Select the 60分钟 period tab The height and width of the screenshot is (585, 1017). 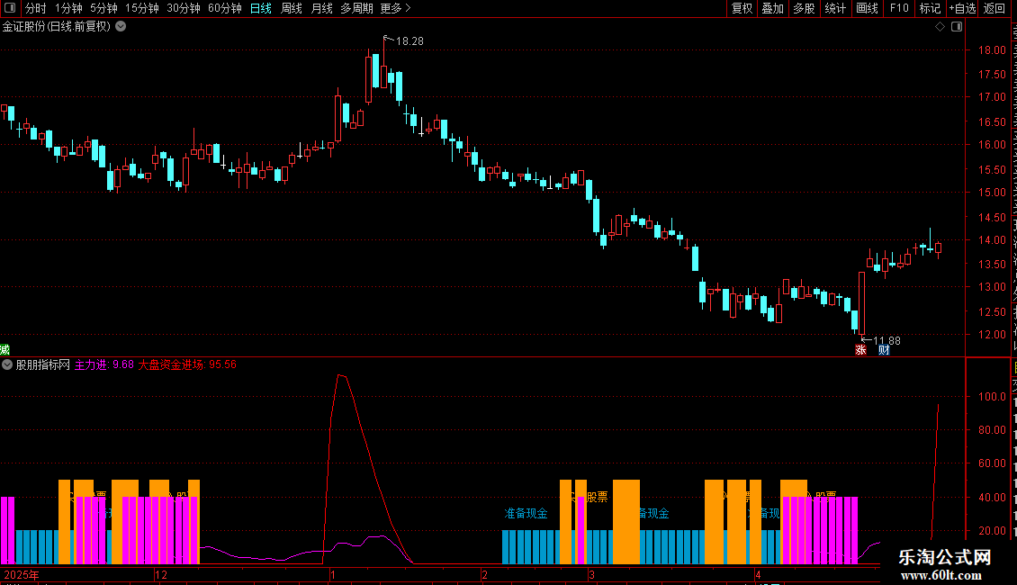pyautogui.click(x=224, y=8)
